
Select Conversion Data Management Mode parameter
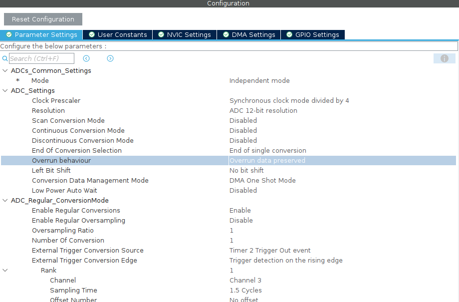tap(90, 180)
